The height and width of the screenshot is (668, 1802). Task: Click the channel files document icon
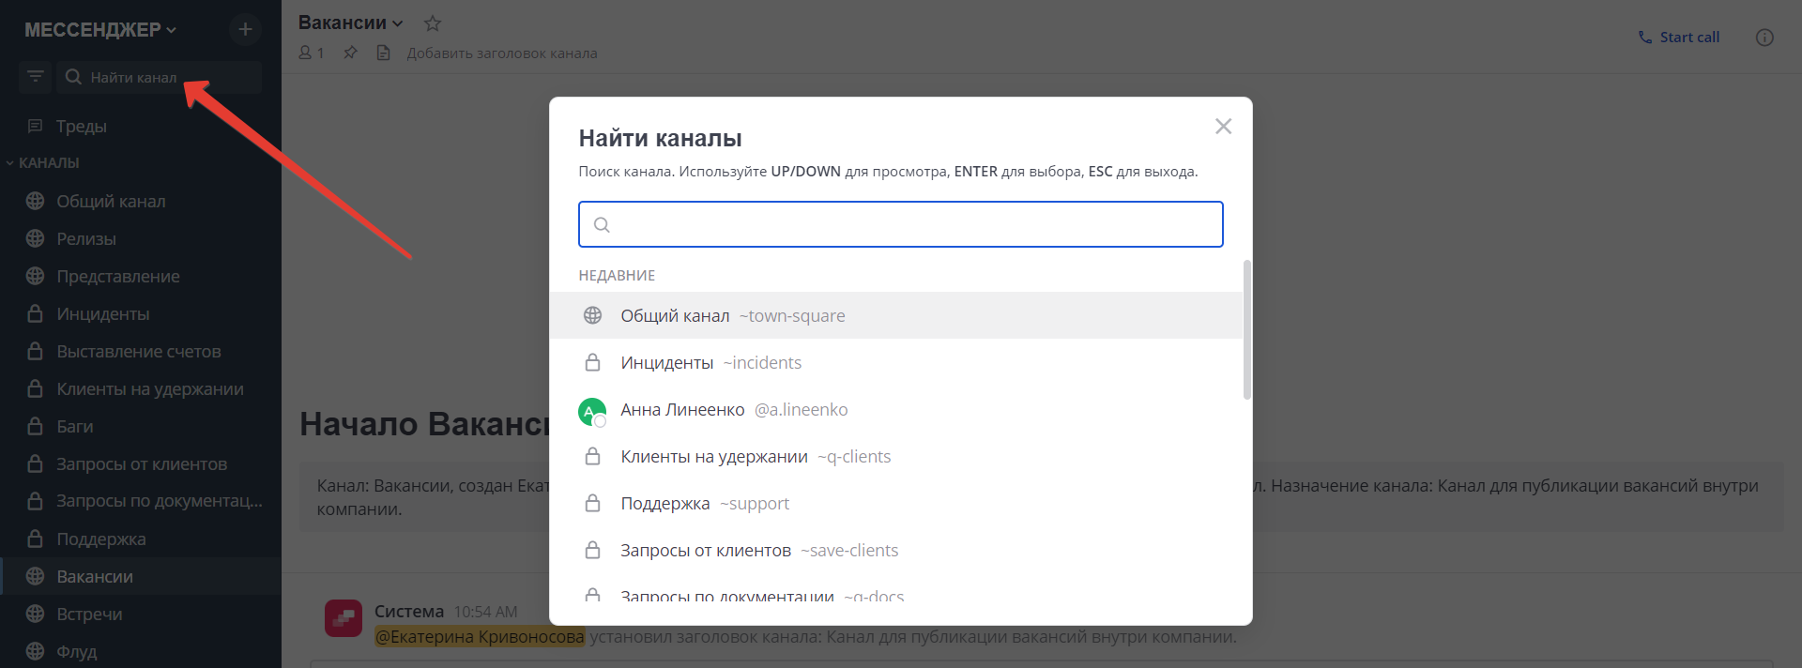(383, 53)
